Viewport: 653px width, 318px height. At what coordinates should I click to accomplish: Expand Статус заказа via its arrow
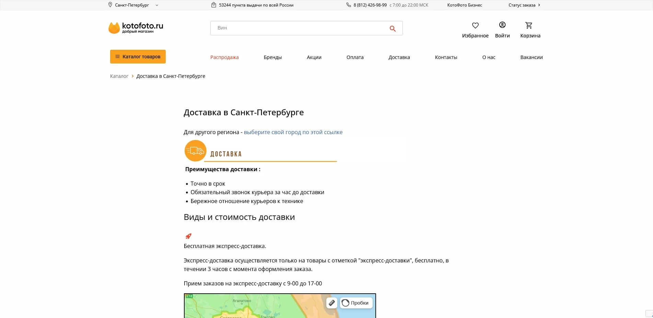(539, 5)
